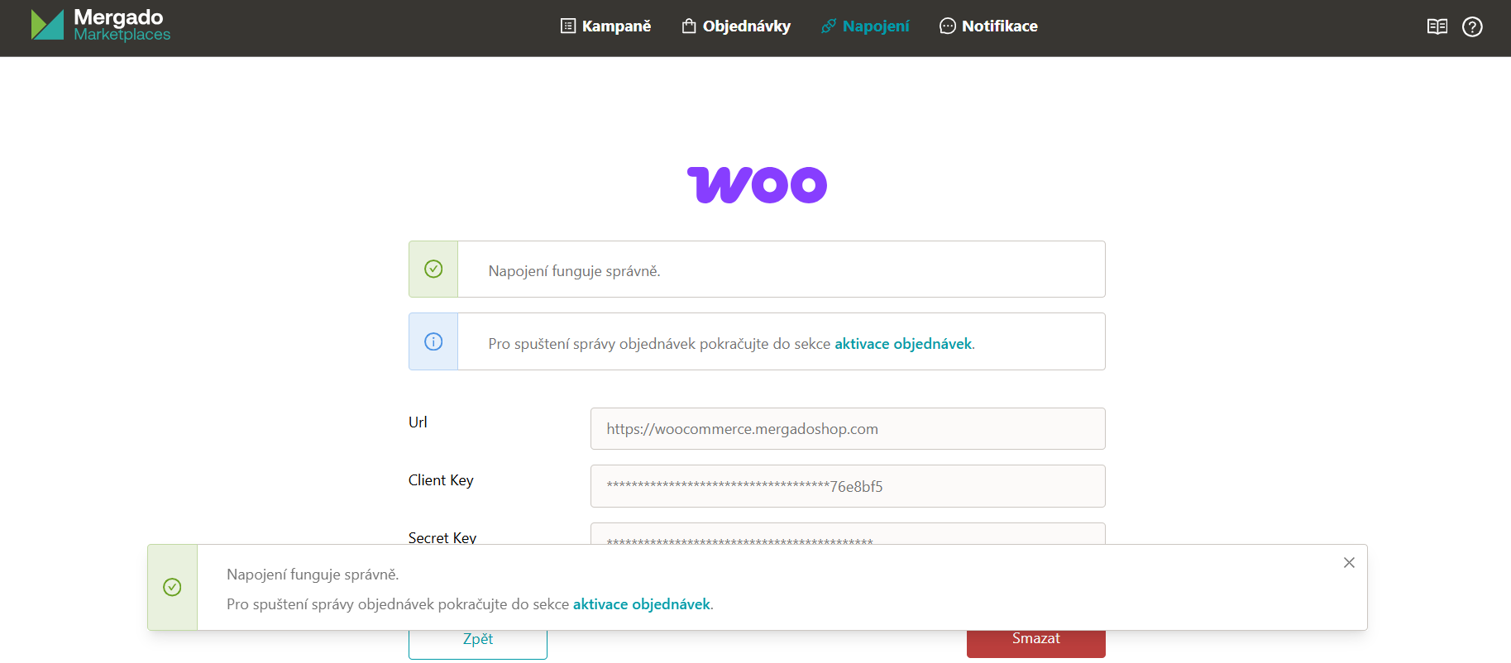Close the notification toast
The image size is (1511, 663).
pyautogui.click(x=1349, y=563)
